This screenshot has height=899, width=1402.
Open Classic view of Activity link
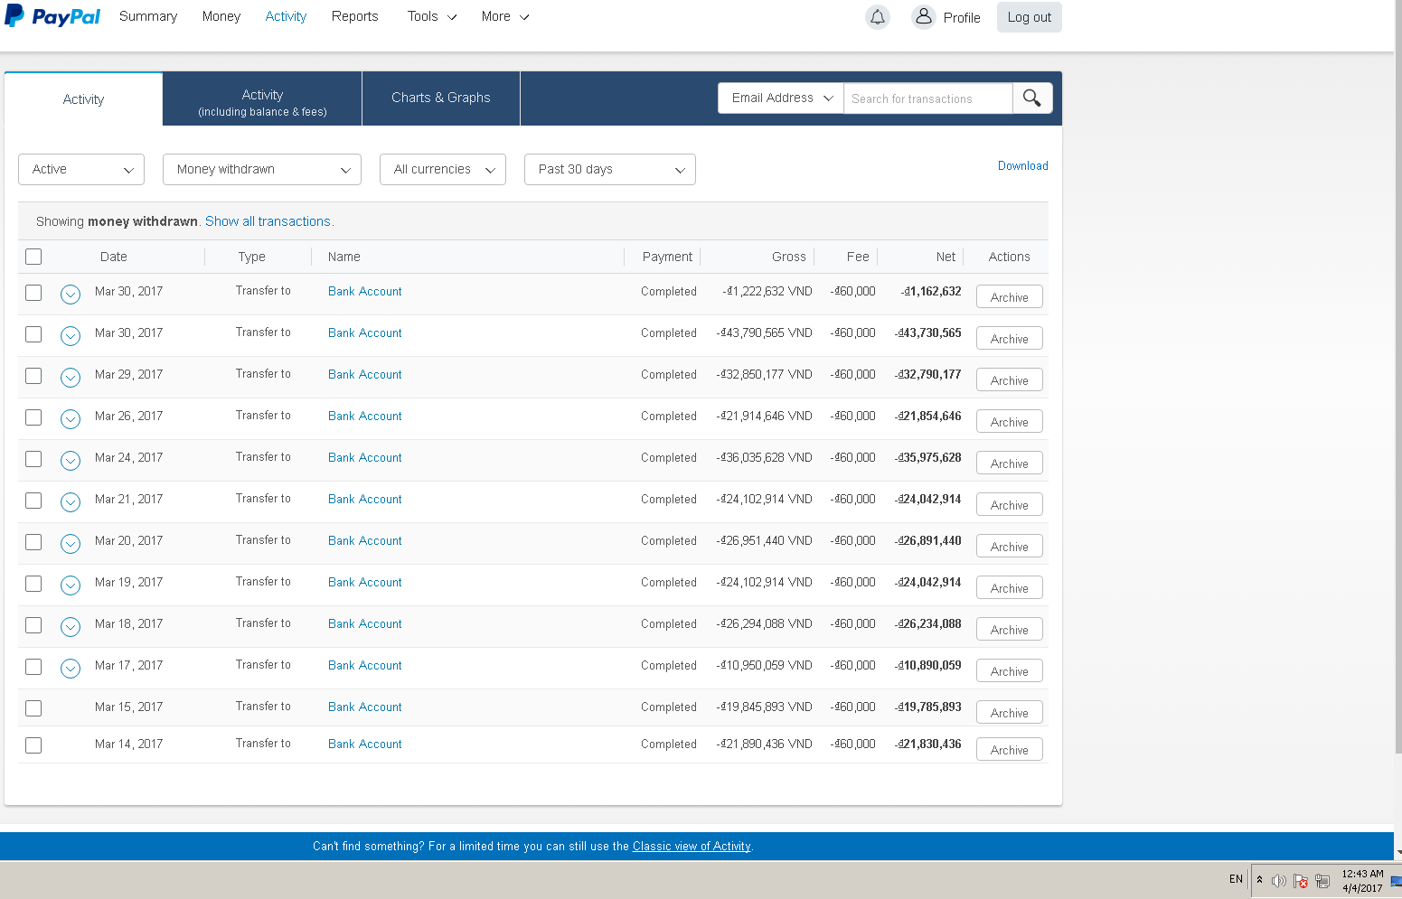click(x=692, y=846)
